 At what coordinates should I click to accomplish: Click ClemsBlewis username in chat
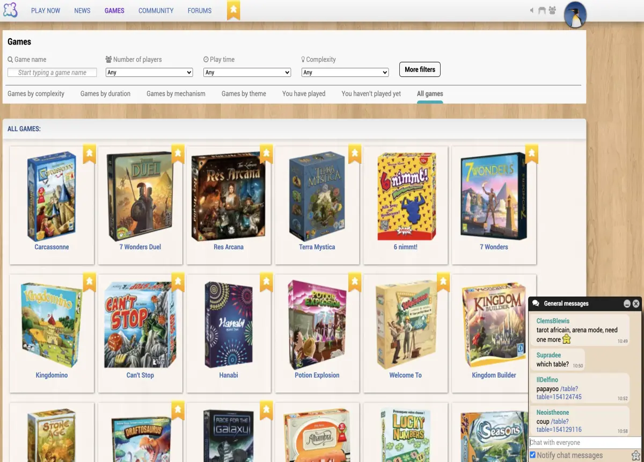coord(553,321)
